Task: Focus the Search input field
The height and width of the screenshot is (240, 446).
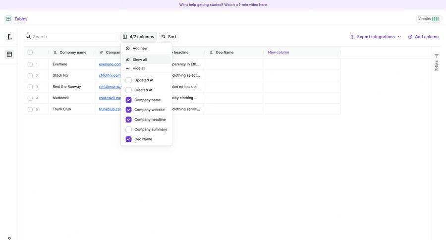Action: pyautogui.click(x=71, y=36)
